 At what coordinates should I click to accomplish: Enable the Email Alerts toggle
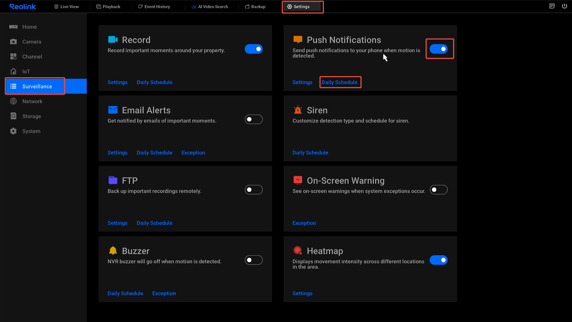[254, 119]
